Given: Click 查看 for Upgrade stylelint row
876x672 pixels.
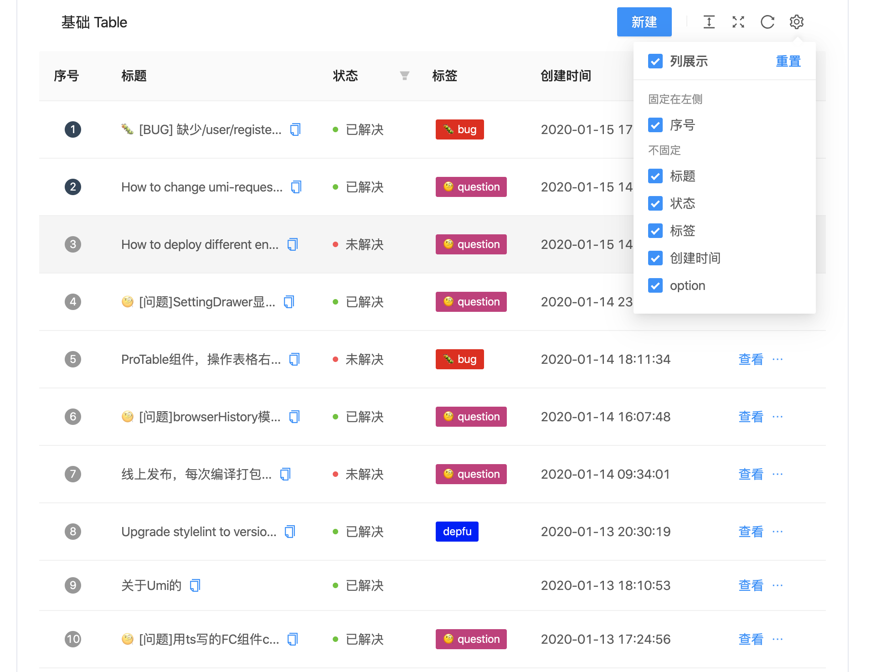Looking at the screenshot, I should 751,532.
